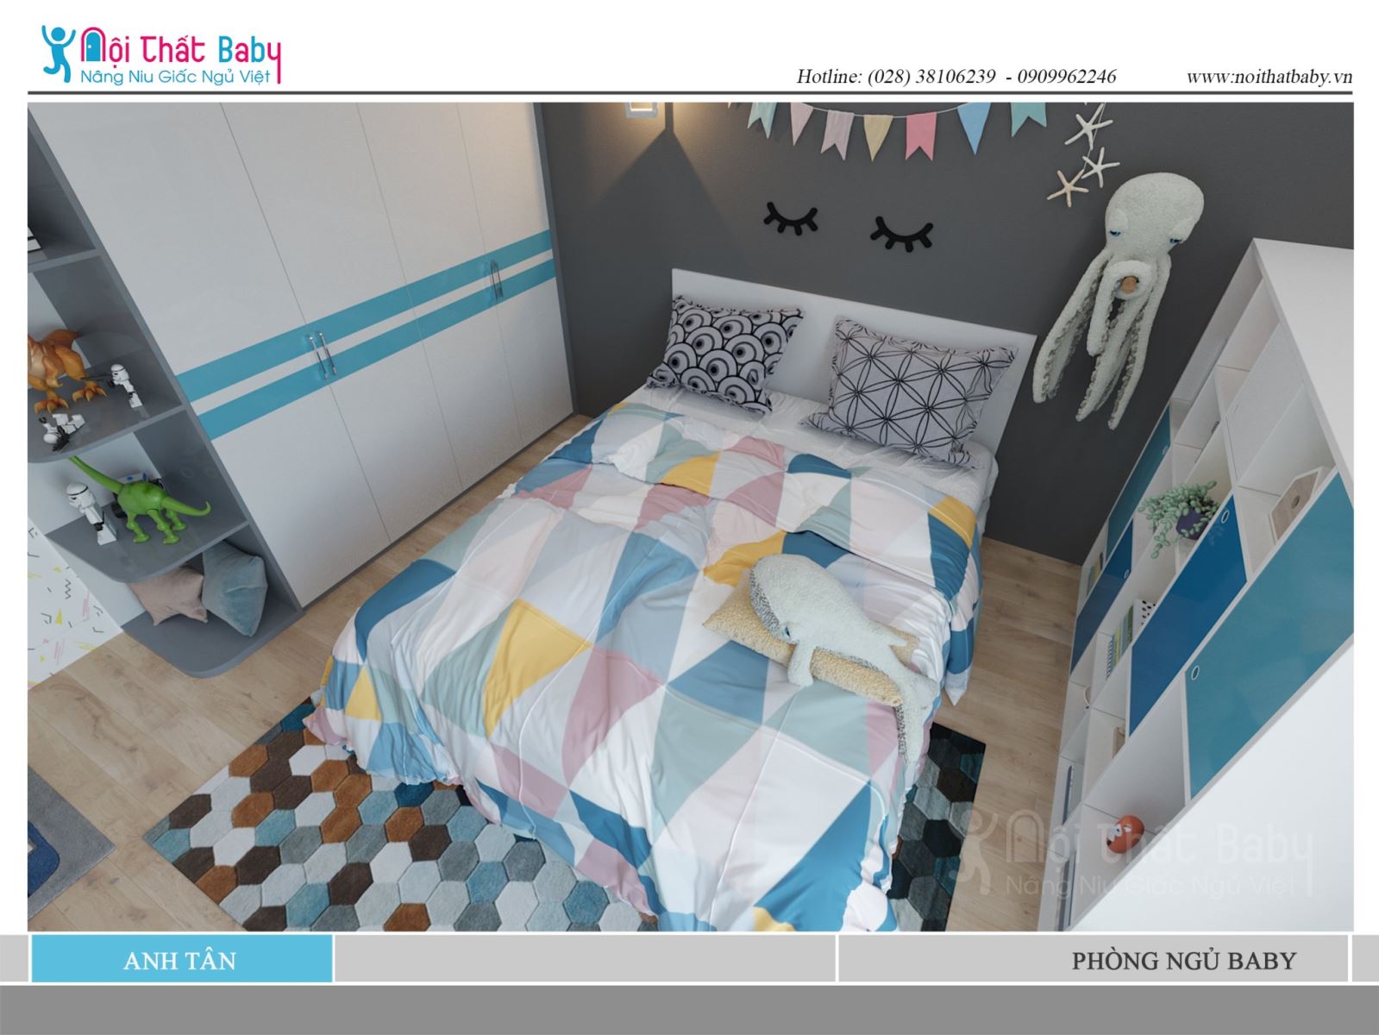Click the bedroom render image

pos(690,517)
